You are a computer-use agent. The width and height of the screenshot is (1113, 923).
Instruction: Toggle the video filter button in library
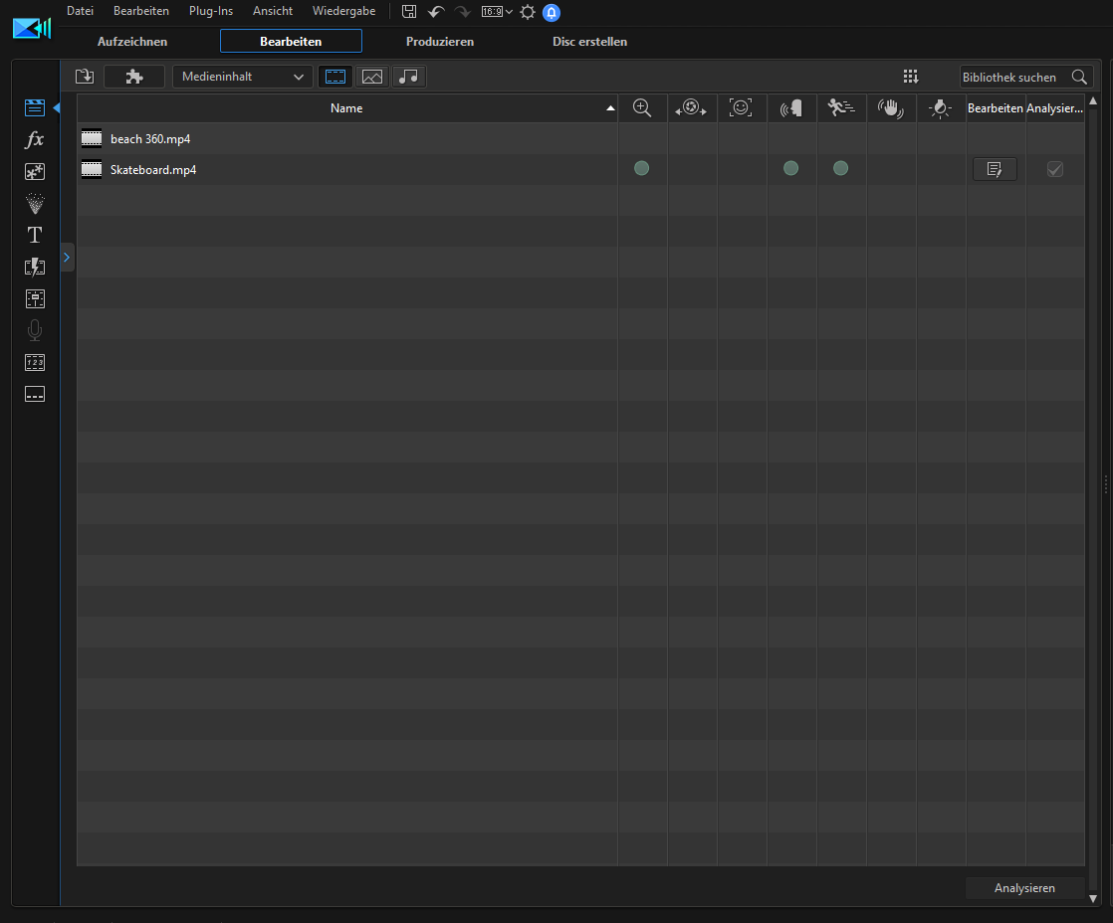tap(335, 77)
